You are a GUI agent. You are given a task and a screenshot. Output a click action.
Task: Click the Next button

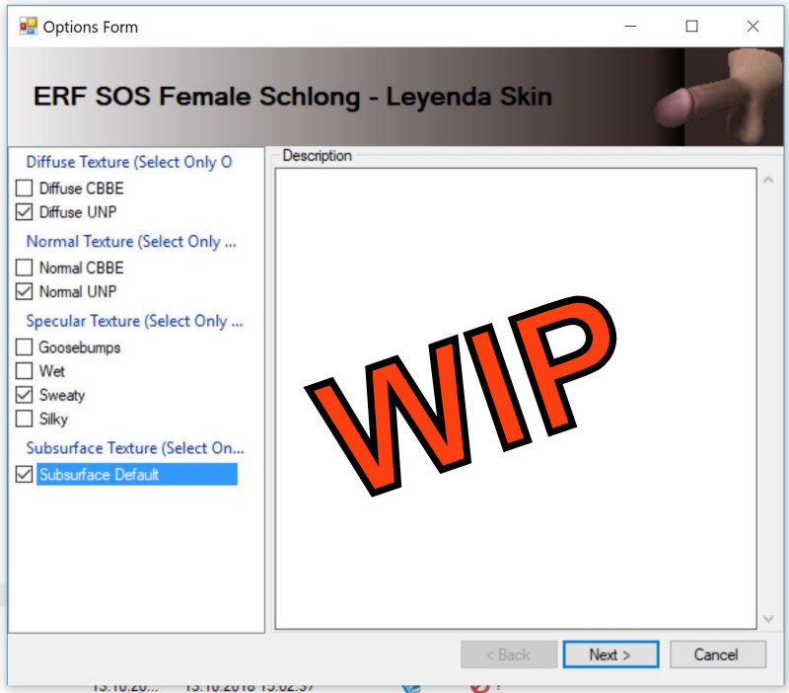click(x=610, y=654)
